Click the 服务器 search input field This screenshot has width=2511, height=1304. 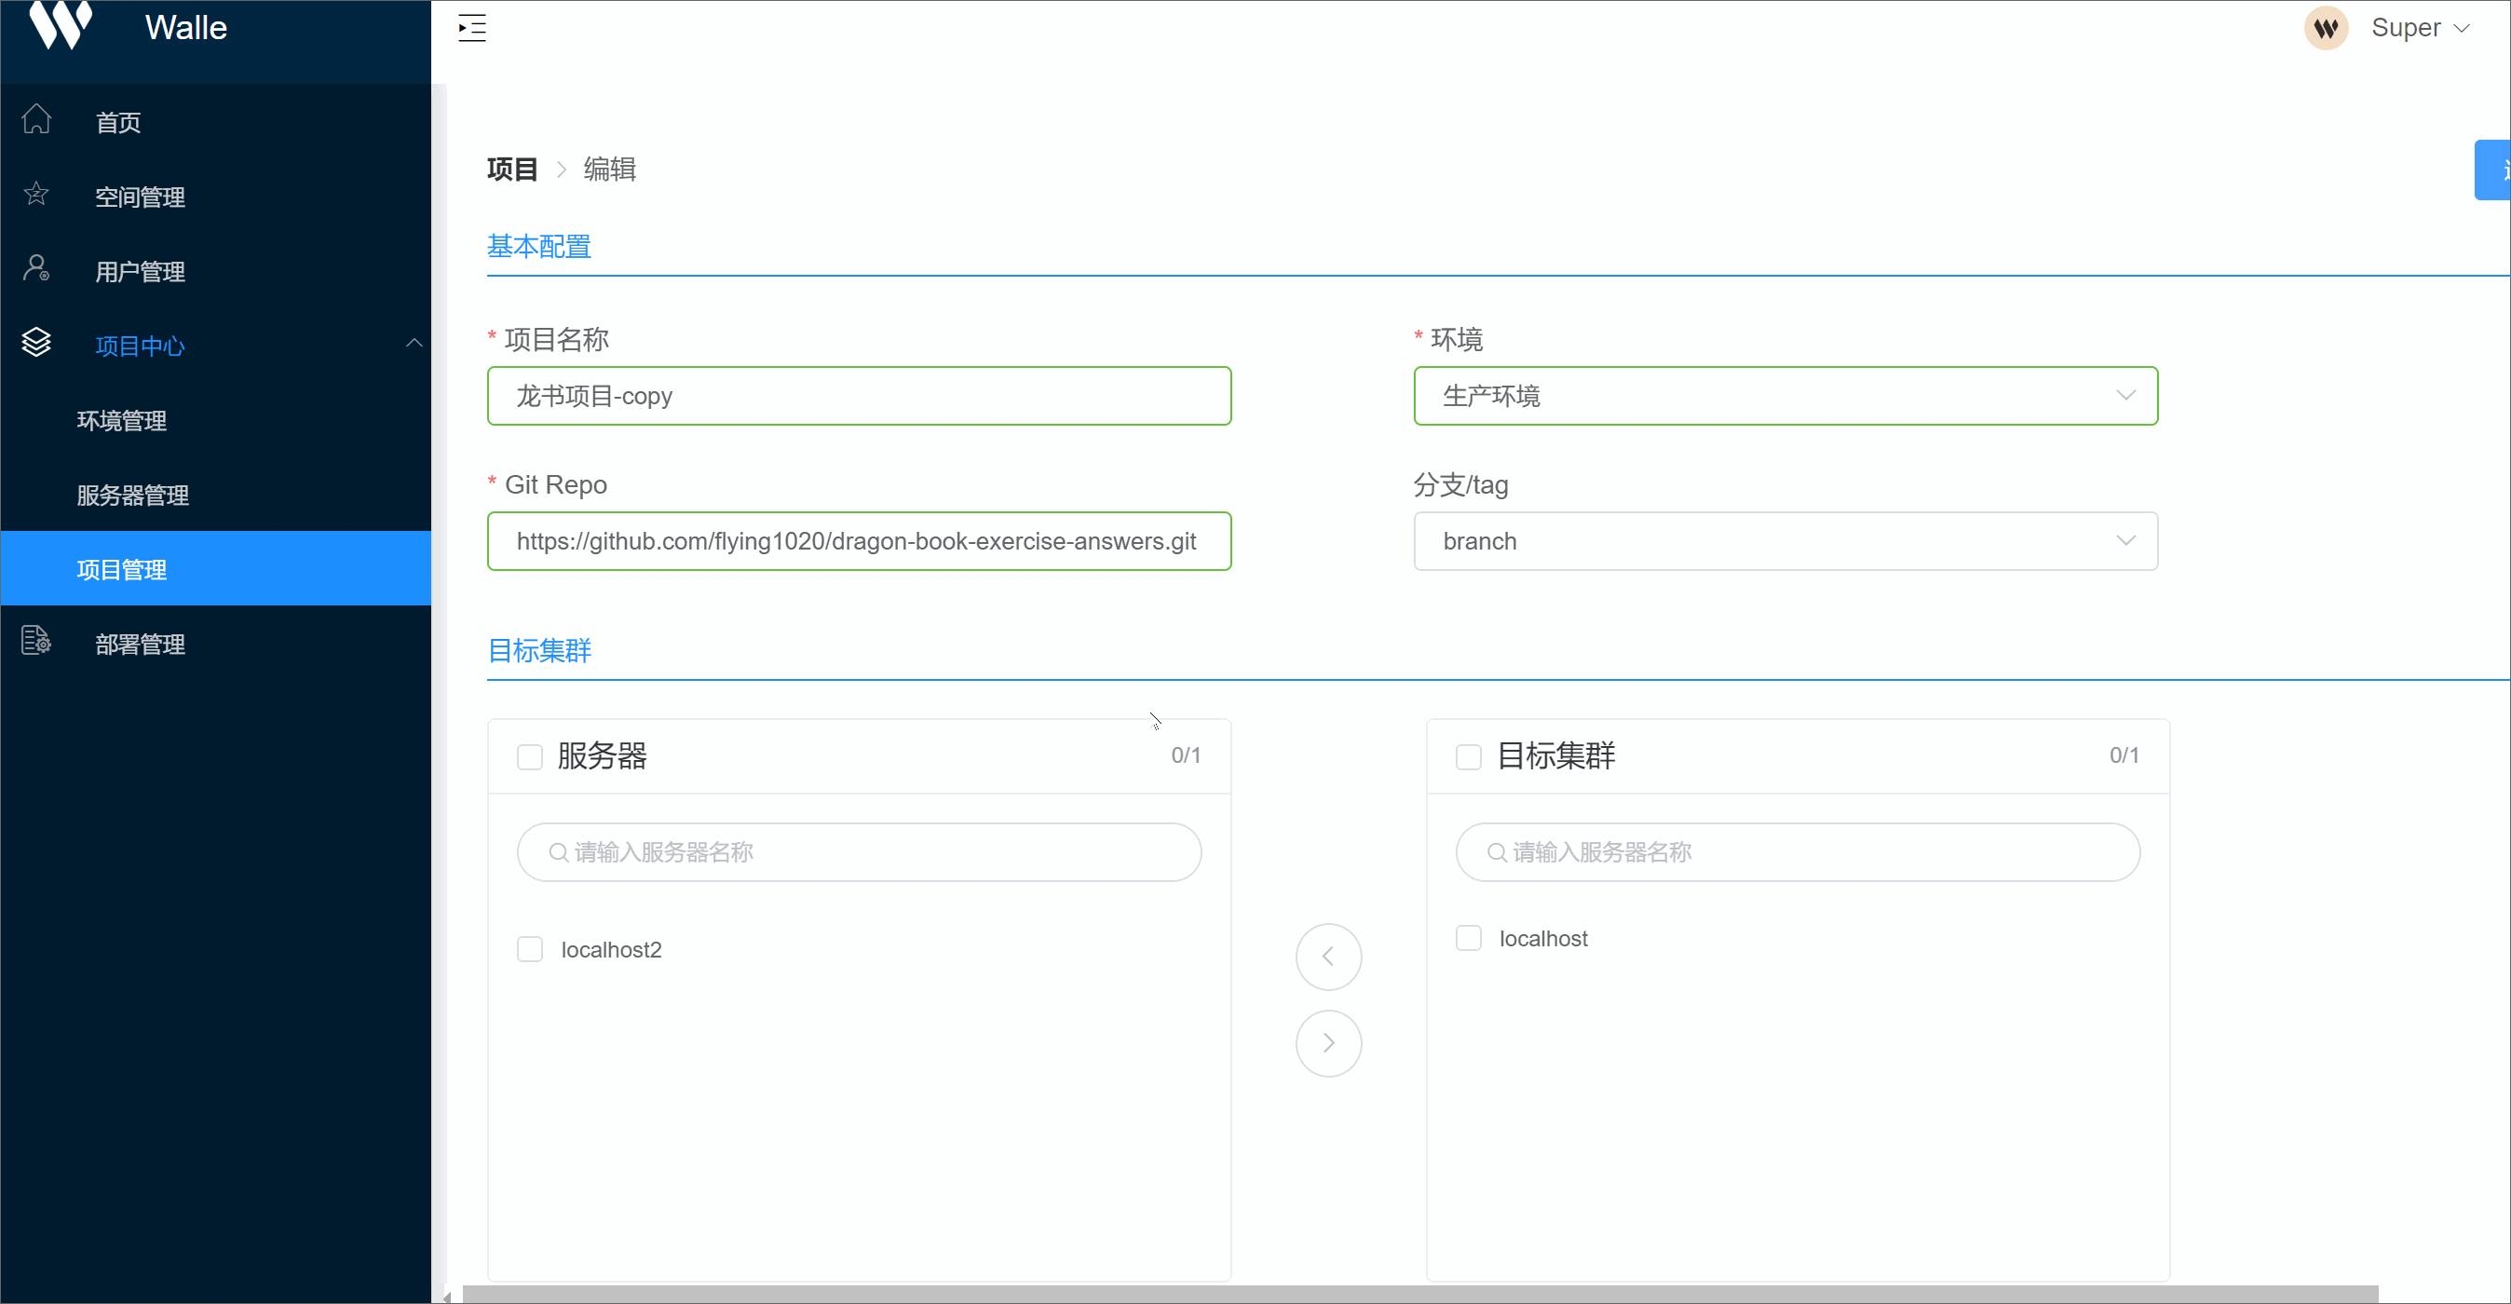point(859,853)
